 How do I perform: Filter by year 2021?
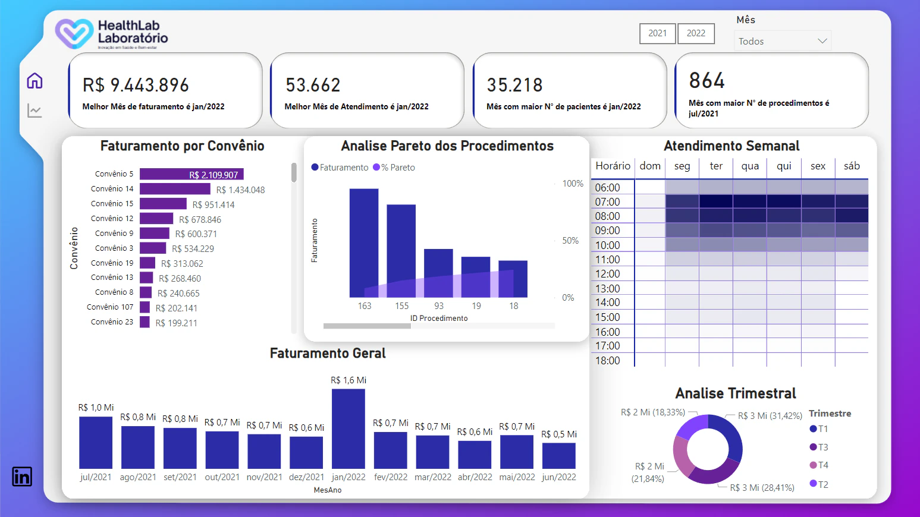pos(658,33)
